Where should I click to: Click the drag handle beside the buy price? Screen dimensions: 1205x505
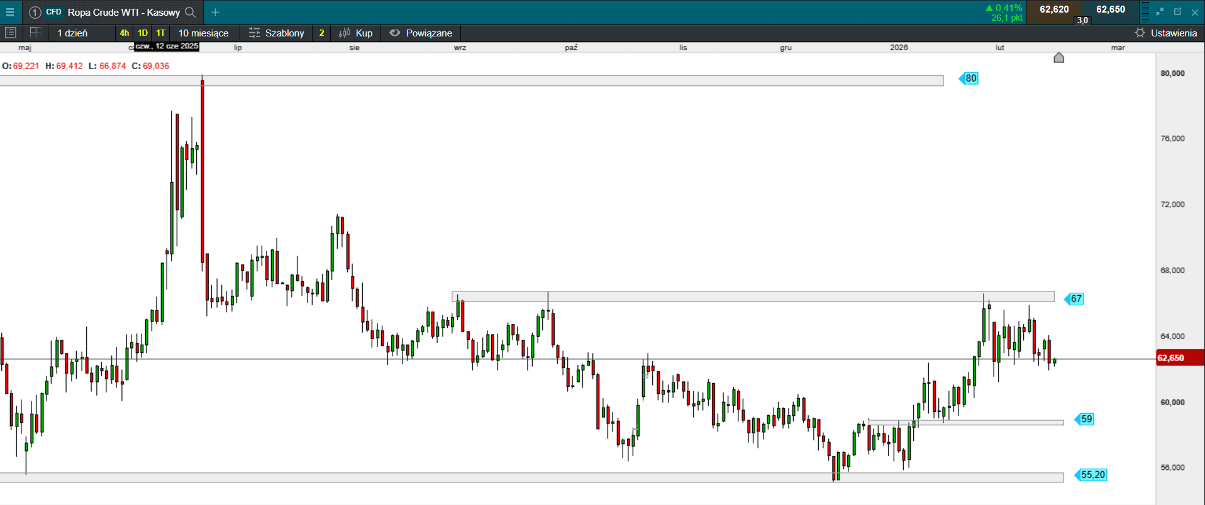pos(1145,12)
